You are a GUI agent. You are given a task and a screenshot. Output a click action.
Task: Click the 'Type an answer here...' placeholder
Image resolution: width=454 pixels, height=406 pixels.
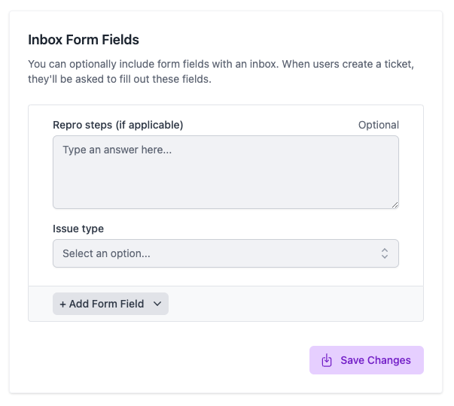[117, 150]
